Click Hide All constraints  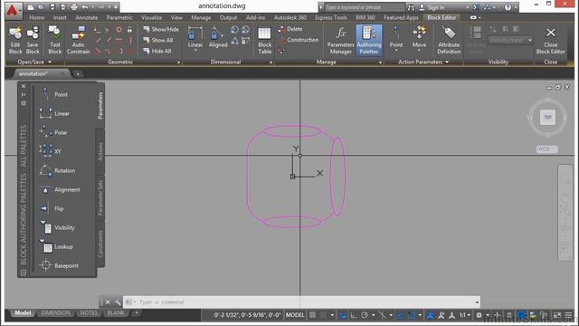tap(157, 51)
